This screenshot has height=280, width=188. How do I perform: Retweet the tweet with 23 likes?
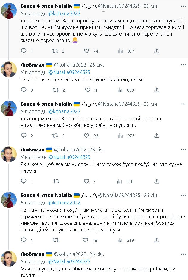point(55,136)
